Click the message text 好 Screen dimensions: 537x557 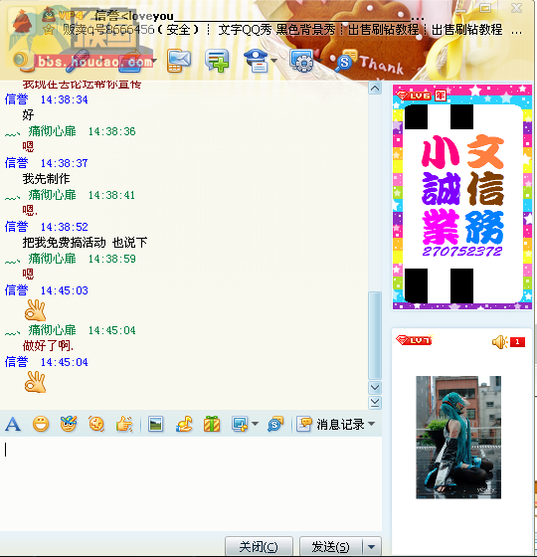[28, 114]
